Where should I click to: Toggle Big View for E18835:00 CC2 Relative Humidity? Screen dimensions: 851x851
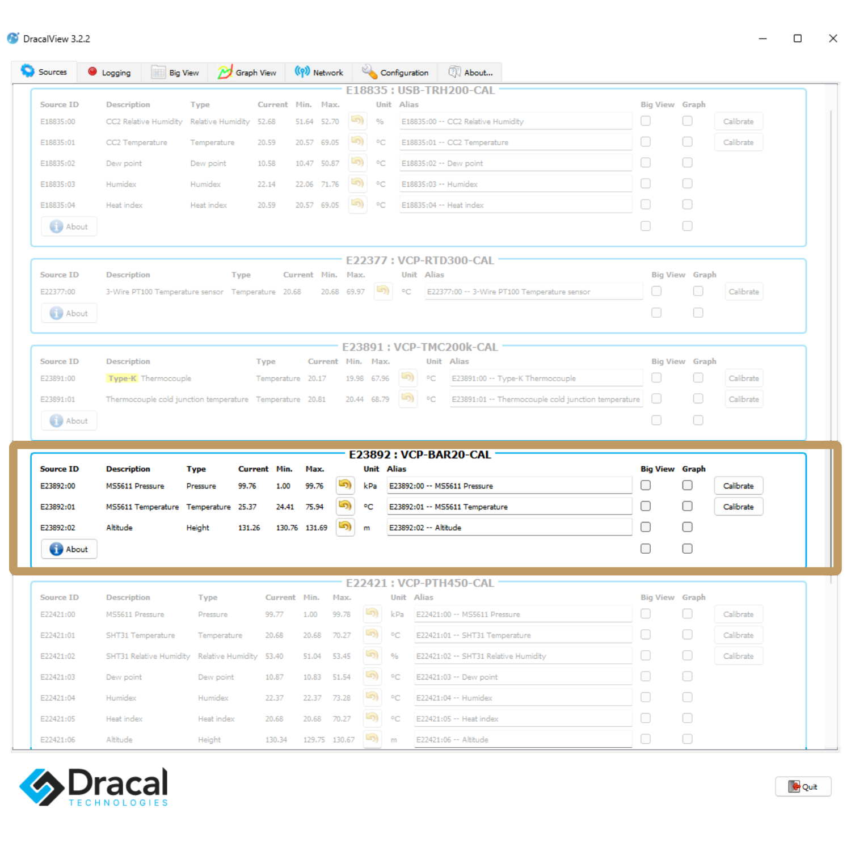tap(646, 121)
